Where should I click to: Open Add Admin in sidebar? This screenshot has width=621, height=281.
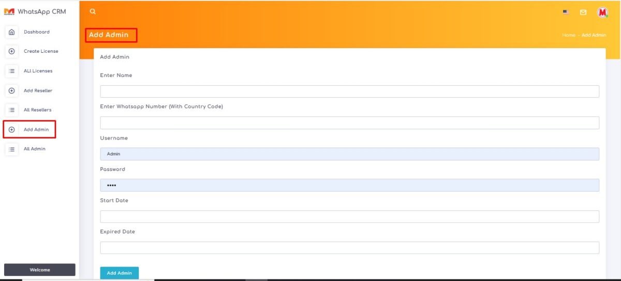point(36,130)
